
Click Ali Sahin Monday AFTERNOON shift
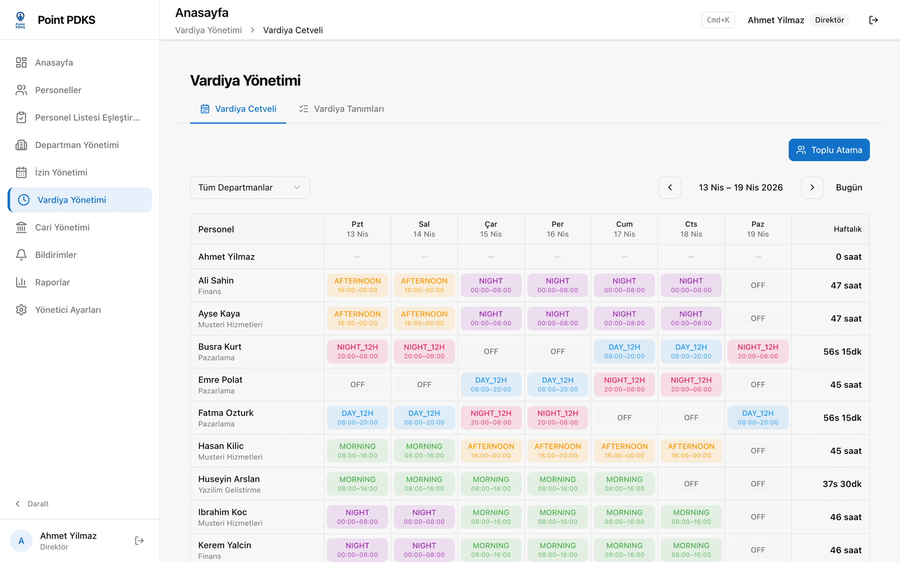coord(357,285)
